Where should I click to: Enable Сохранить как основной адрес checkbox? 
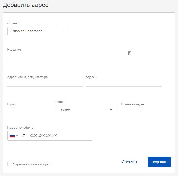point(9,164)
